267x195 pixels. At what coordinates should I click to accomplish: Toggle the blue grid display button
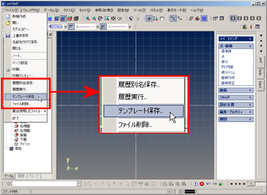click(204, 19)
